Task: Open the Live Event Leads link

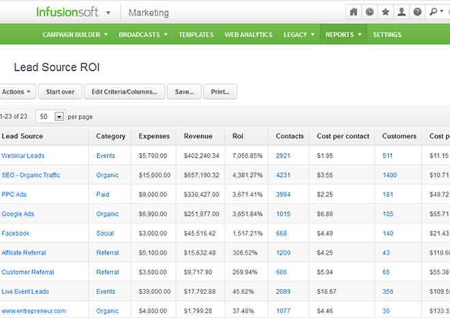Action: (x=25, y=291)
